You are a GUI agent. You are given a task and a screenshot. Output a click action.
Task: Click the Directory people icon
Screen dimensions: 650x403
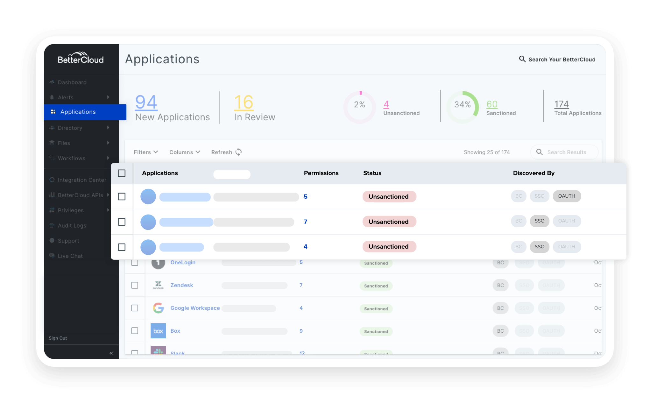52,128
